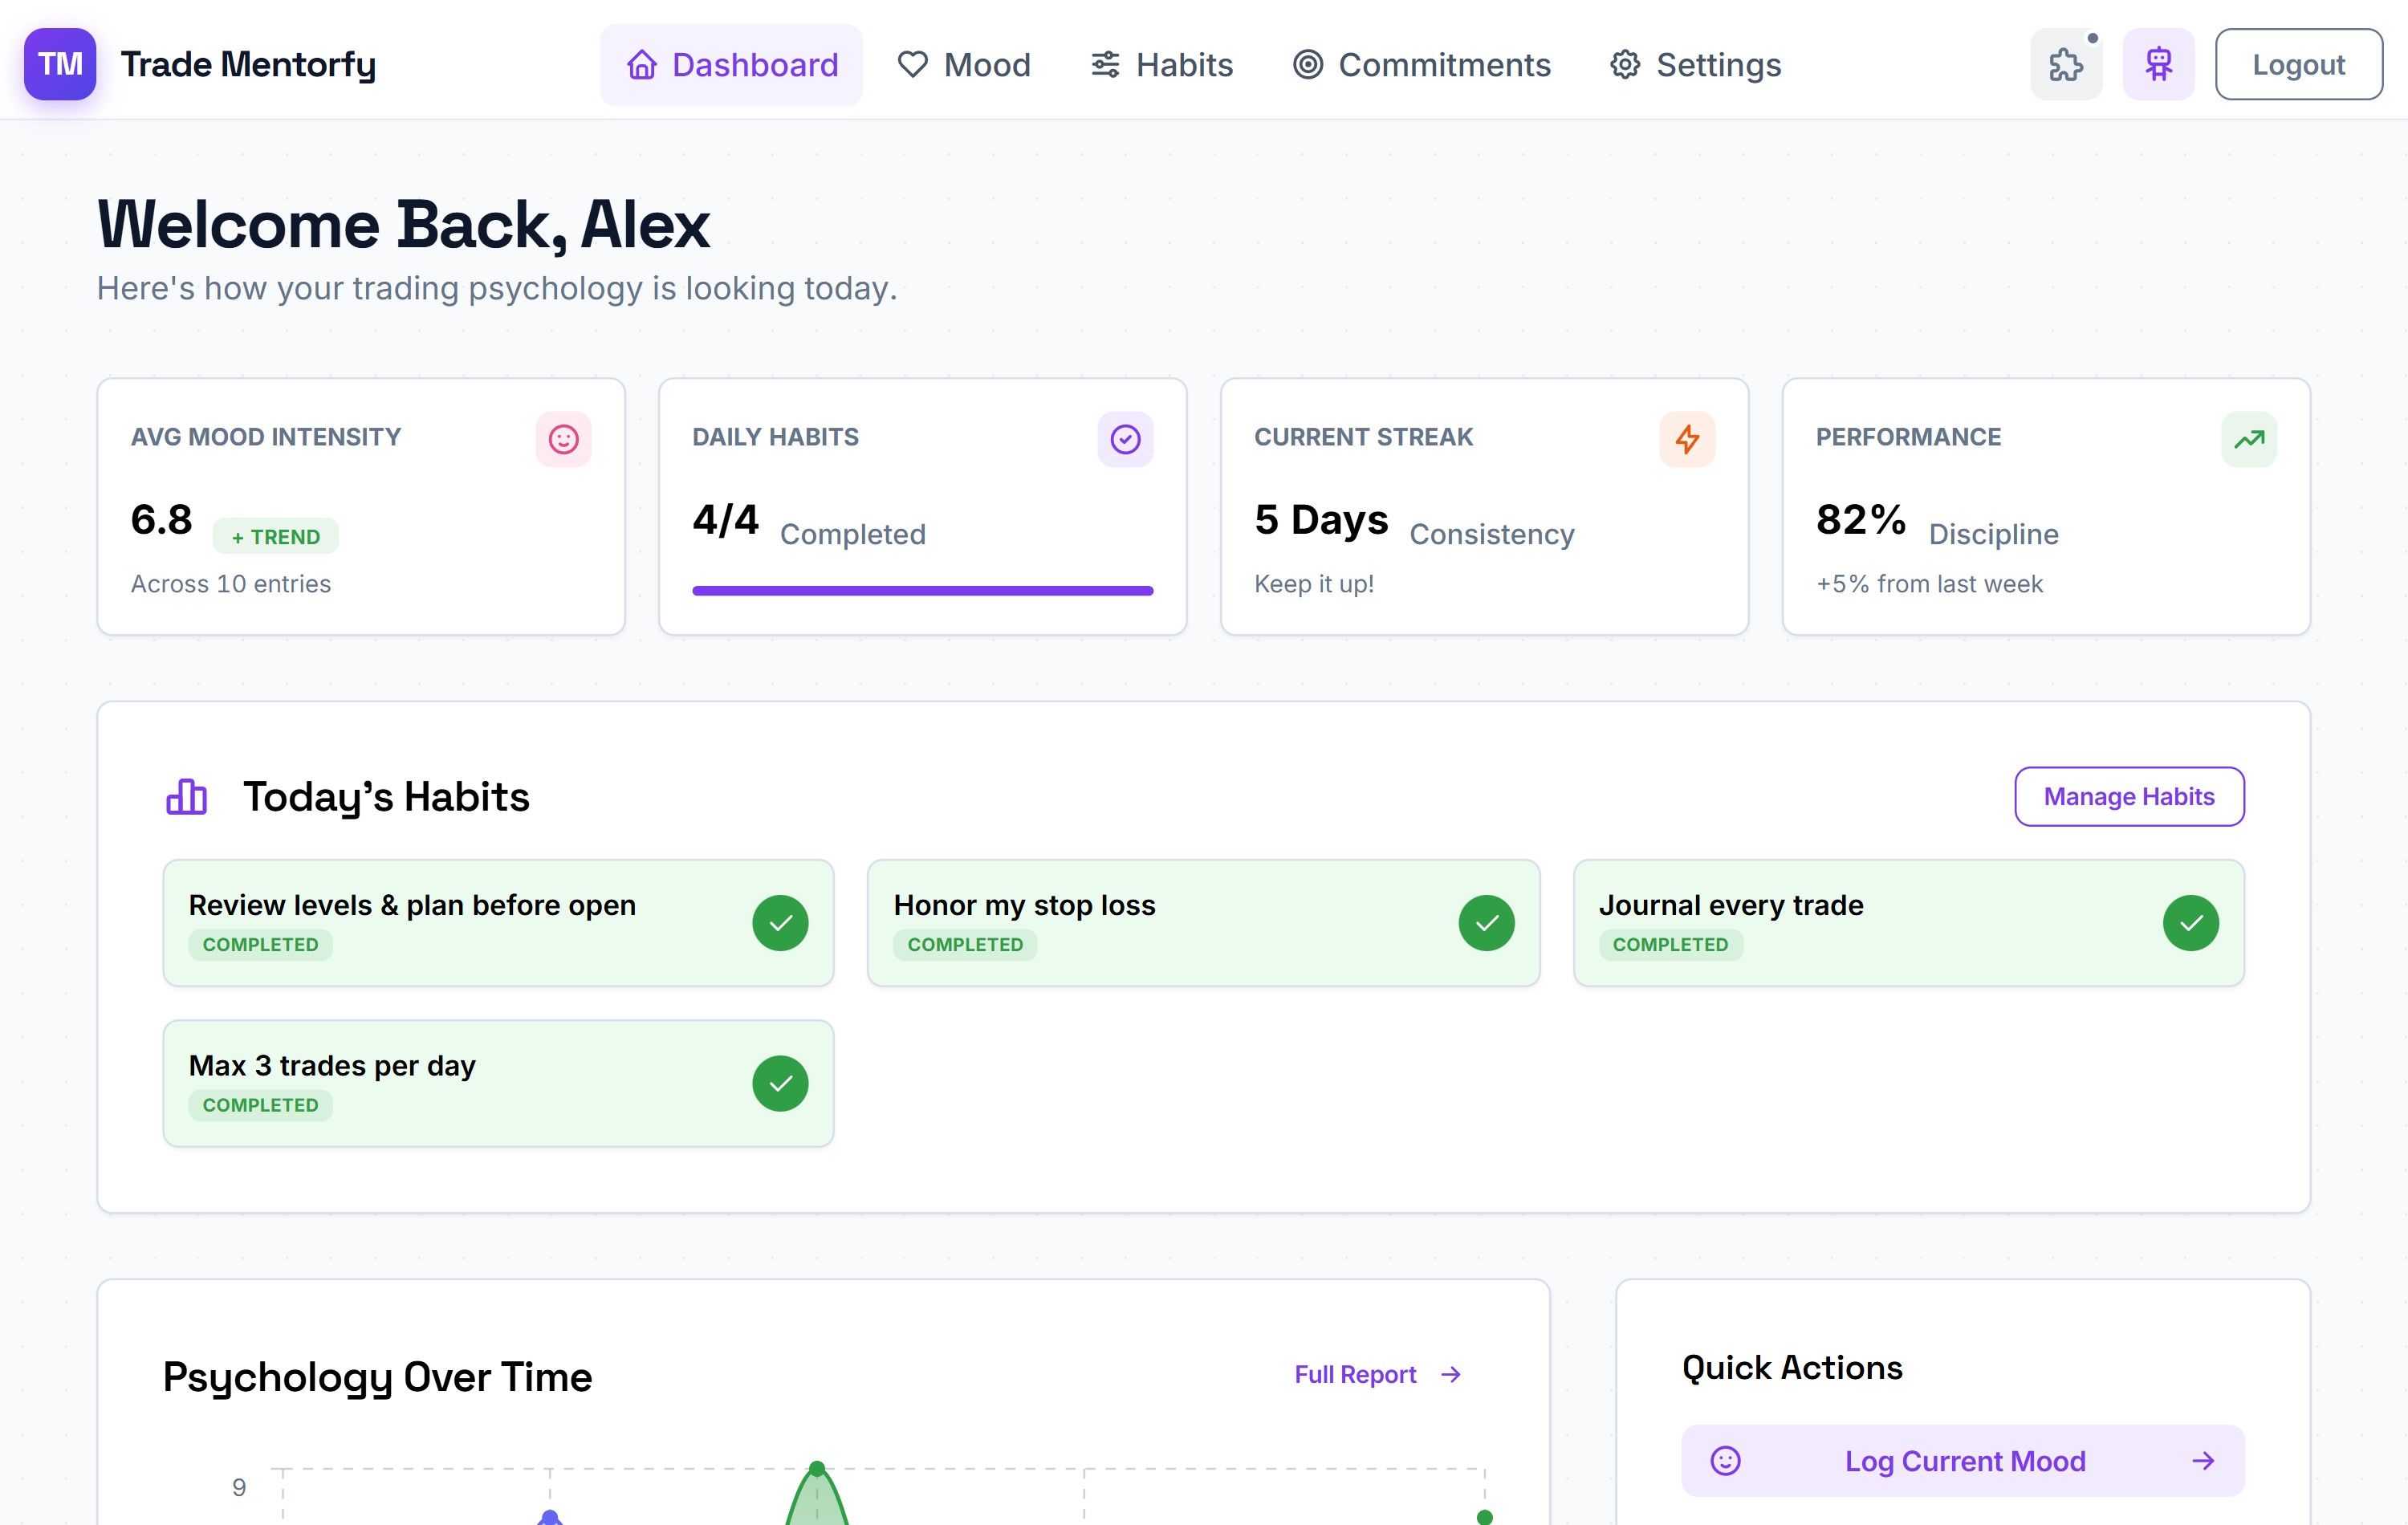Viewport: 2408px width, 1525px height.
Task: Click the Psychology Over Time heading
Action: point(377,1378)
